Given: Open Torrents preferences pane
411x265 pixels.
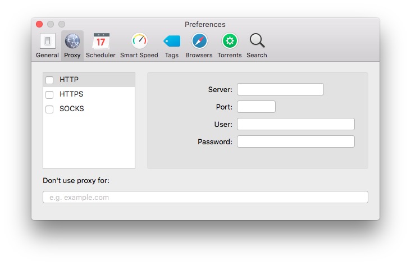Looking at the screenshot, I should coord(230,42).
